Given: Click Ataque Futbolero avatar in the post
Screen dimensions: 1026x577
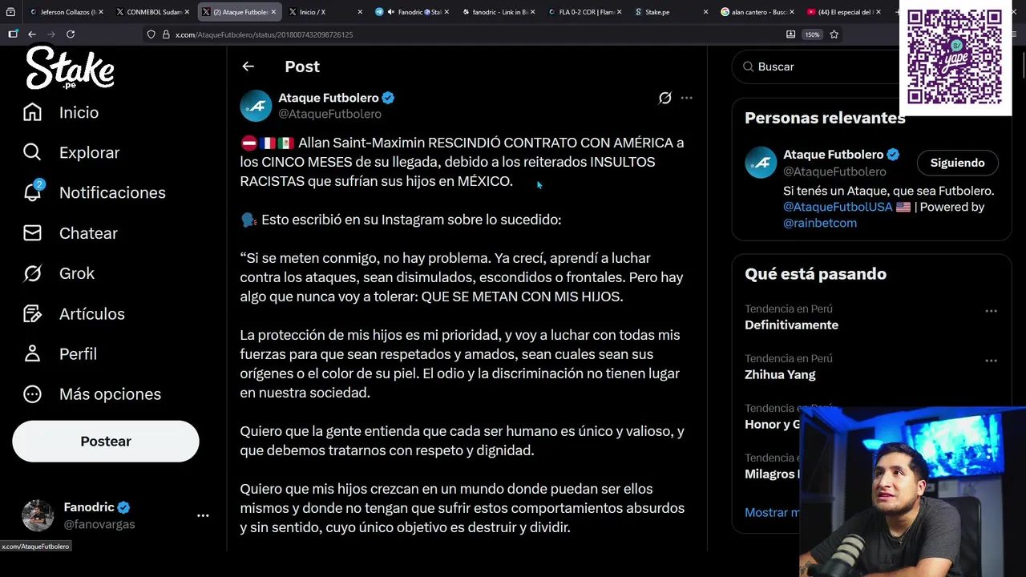Looking at the screenshot, I should pos(256,106).
